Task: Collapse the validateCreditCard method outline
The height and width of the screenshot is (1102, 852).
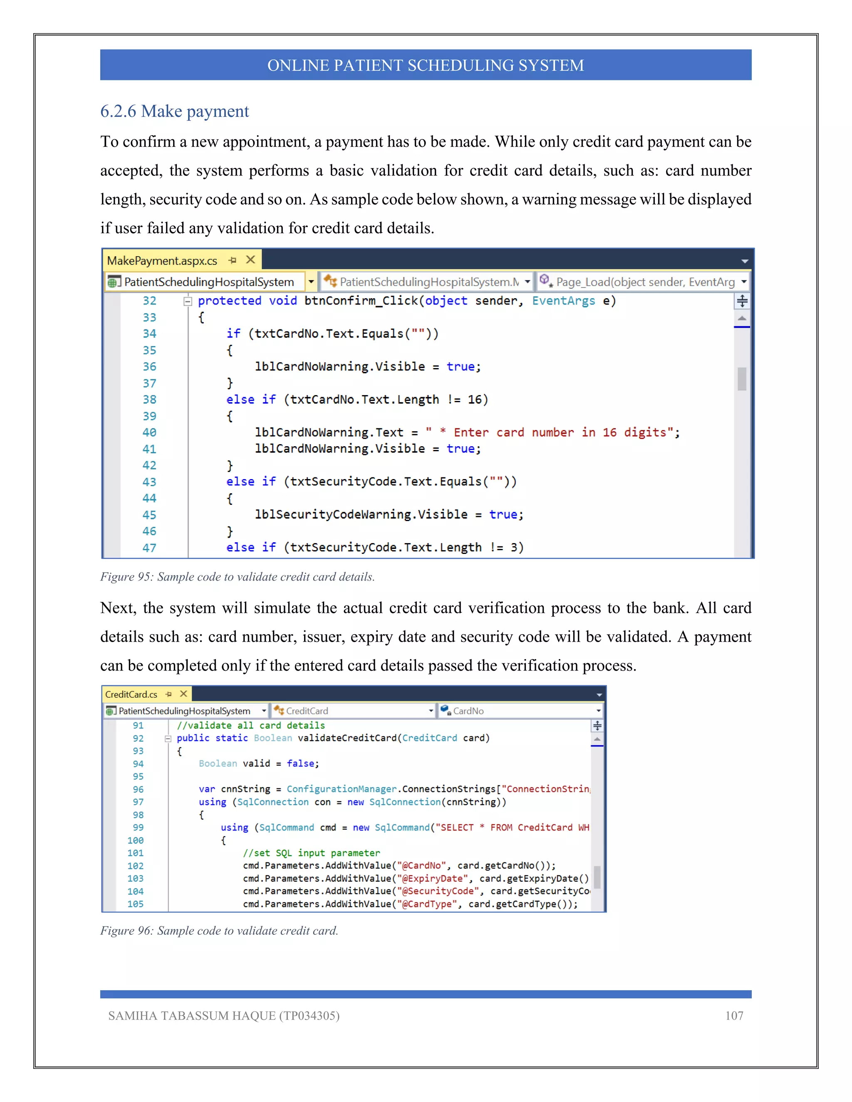Action: [168, 739]
